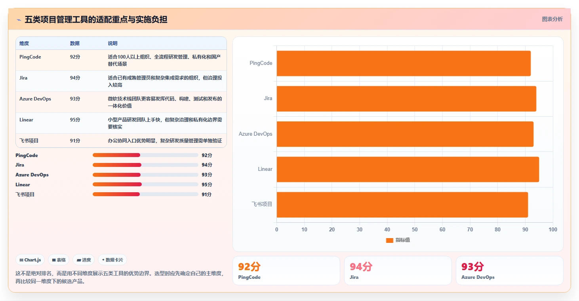Image resolution: width=579 pixels, height=301 pixels.
Task: Click the pulse icon beside the title
Action: coord(19,19)
